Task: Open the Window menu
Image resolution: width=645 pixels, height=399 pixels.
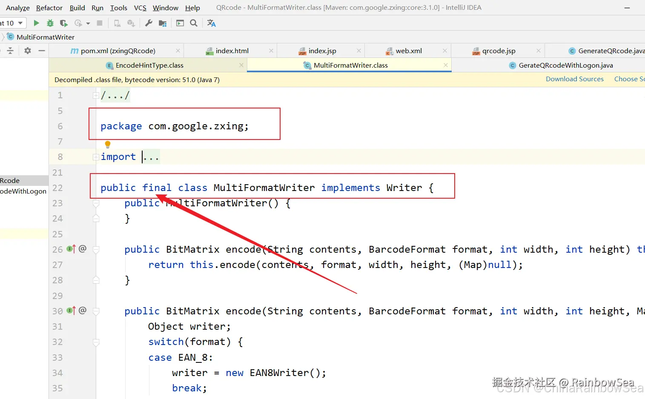Action: (x=166, y=8)
